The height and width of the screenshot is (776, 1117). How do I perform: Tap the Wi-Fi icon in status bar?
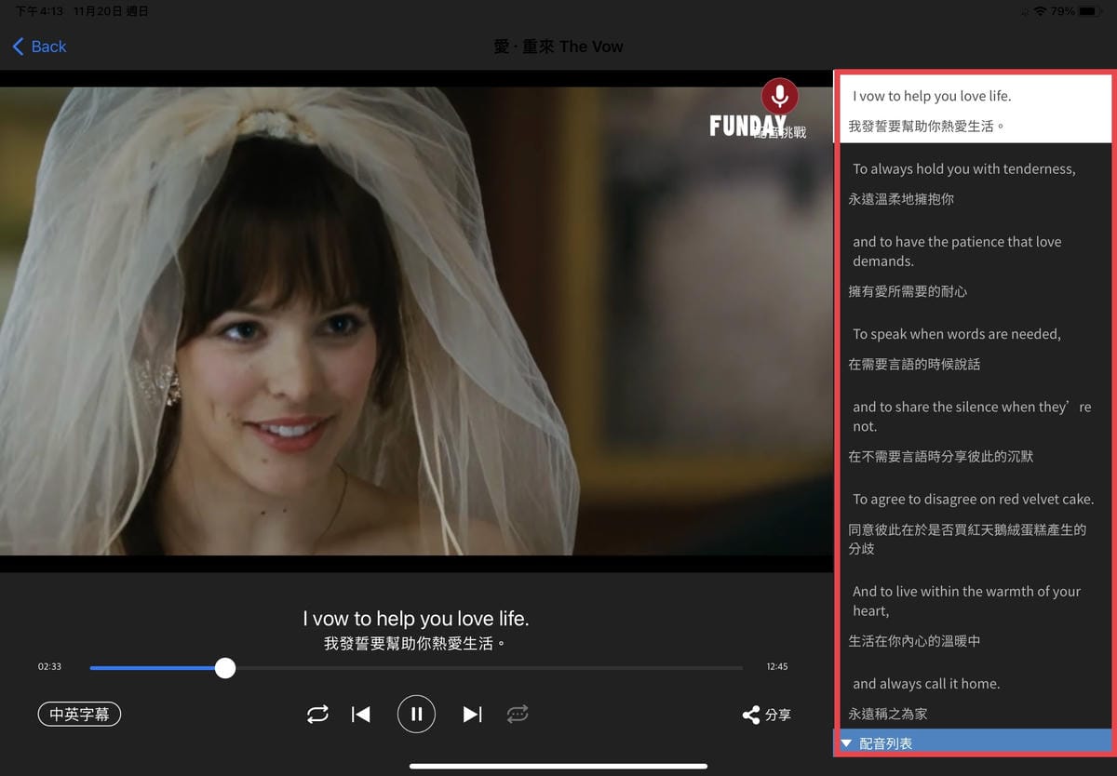point(1040,11)
